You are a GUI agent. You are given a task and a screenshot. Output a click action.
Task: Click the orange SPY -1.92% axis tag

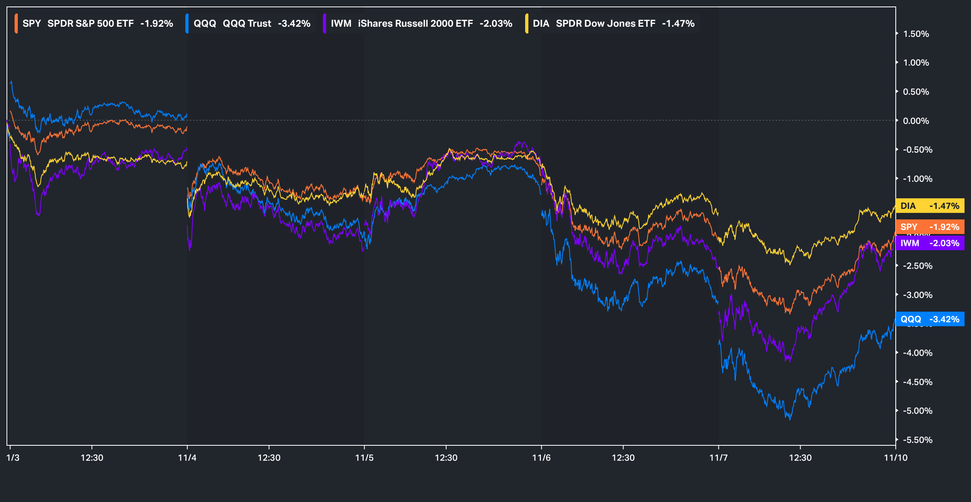pos(930,227)
